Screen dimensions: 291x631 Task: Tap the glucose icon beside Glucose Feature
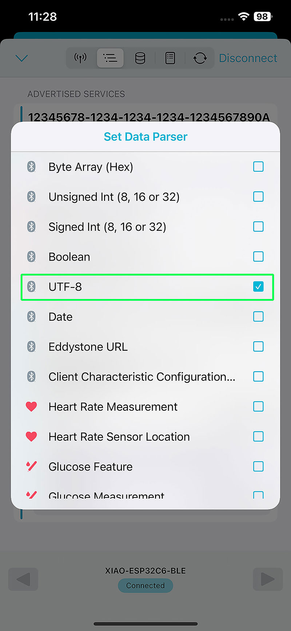pyautogui.click(x=32, y=466)
